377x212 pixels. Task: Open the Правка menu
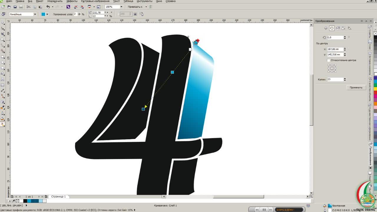tap(20, 1)
